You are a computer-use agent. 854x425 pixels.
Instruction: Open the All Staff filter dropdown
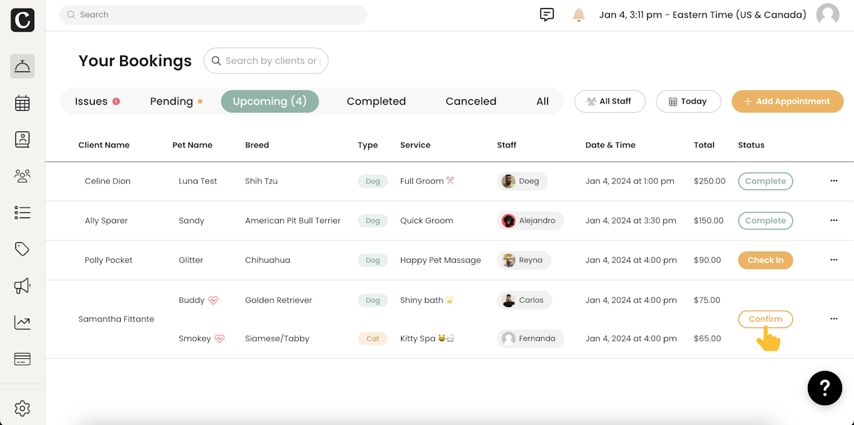pos(610,101)
